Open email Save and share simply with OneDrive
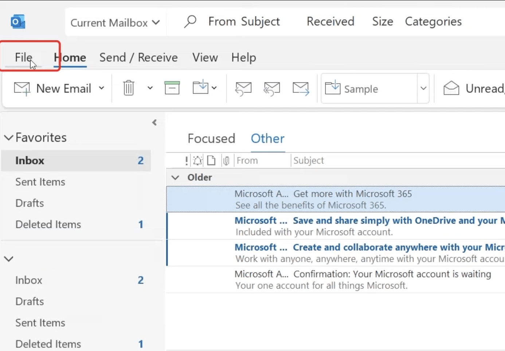The image size is (505, 351). pos(336,226)
